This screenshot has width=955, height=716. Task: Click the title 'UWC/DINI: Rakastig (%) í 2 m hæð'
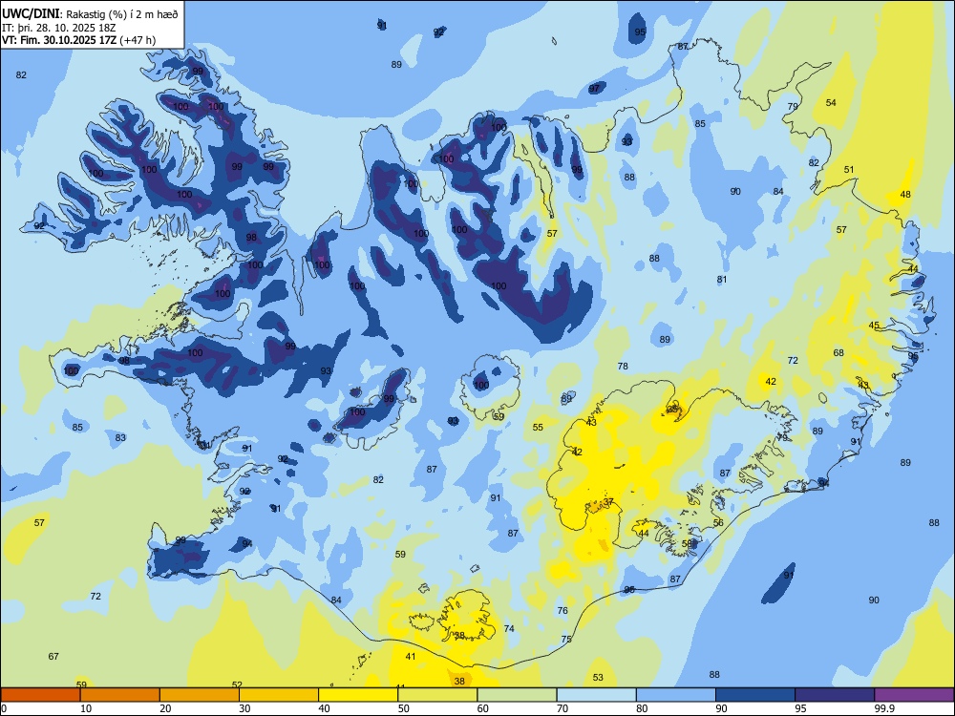pyautogui.click(x=90, y=13)
